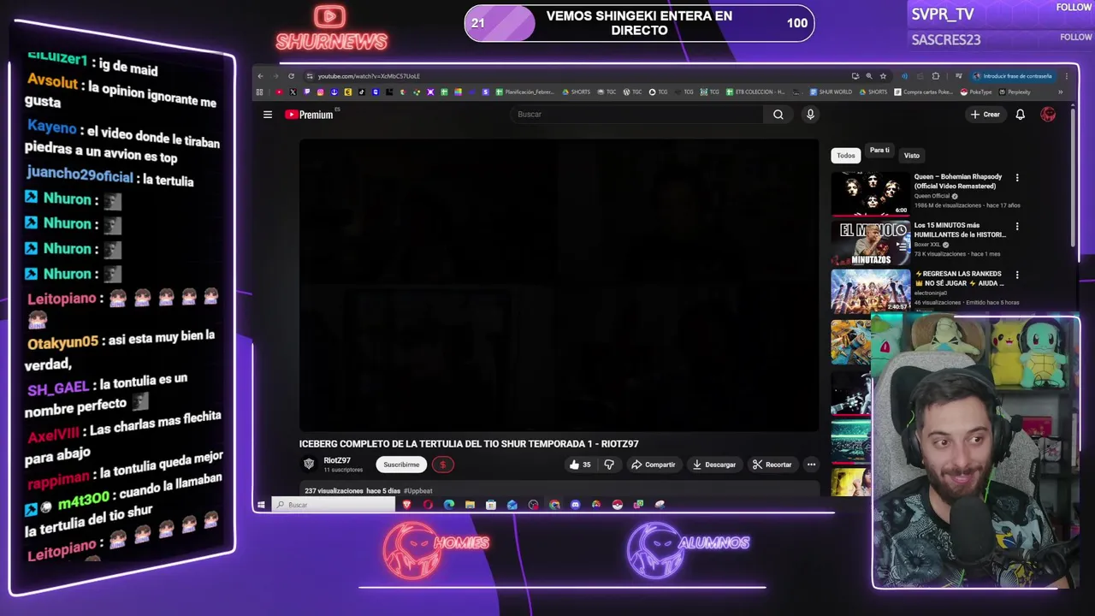The image size is (1095, 616).
Task: Click the page vertical scrollbar
Action: tap(1072, 180)
